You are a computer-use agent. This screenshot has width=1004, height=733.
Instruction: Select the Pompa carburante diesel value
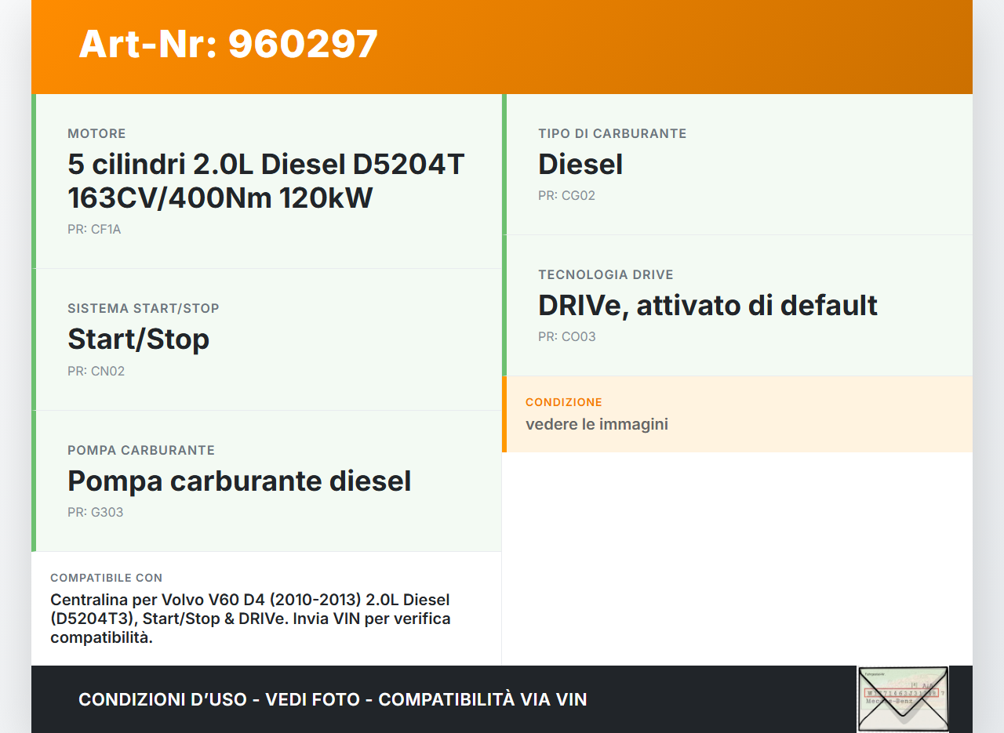click(x=239, y=481)
